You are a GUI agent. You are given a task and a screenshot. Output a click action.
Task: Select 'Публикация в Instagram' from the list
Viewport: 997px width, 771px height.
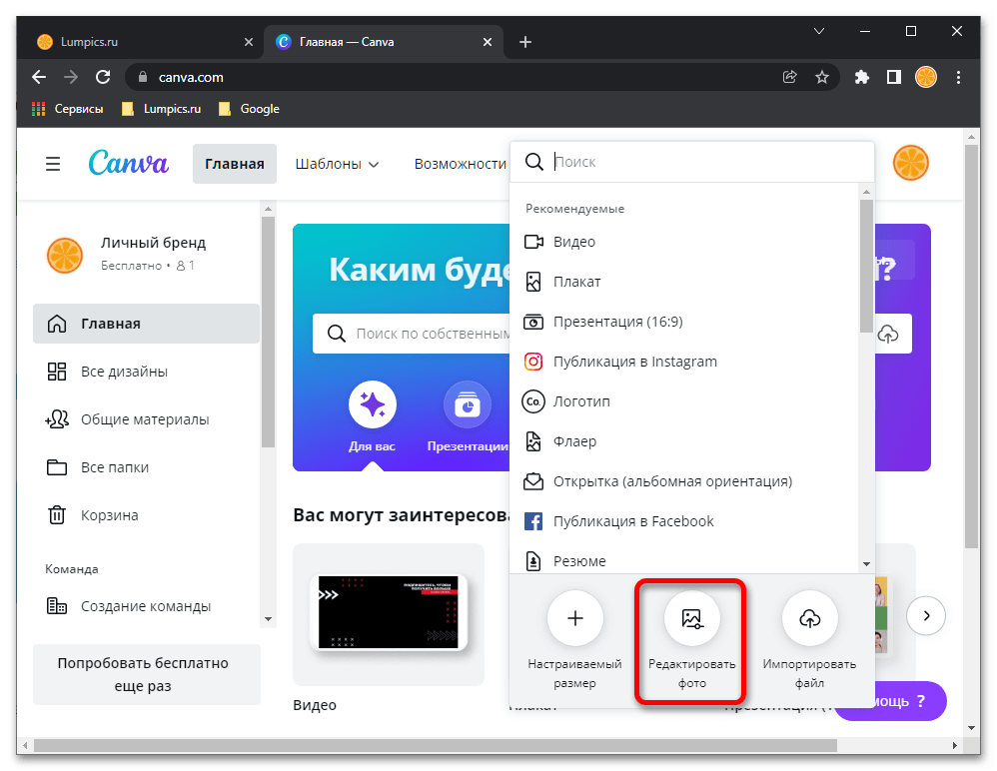[x=634, y=362]
